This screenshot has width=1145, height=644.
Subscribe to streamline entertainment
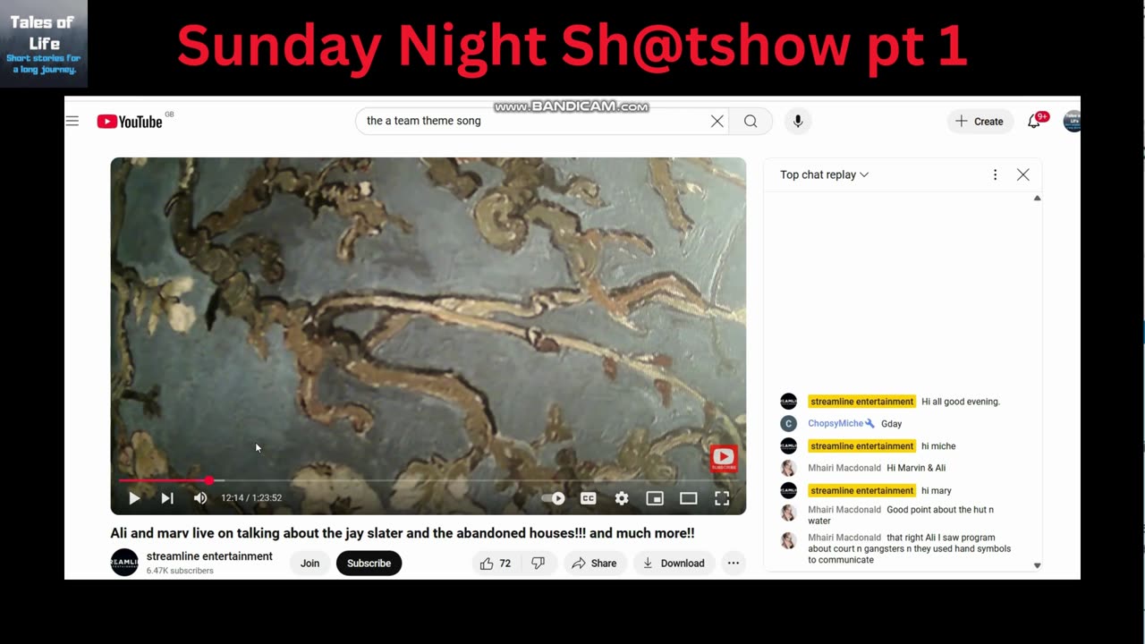(x=369, y=563)
